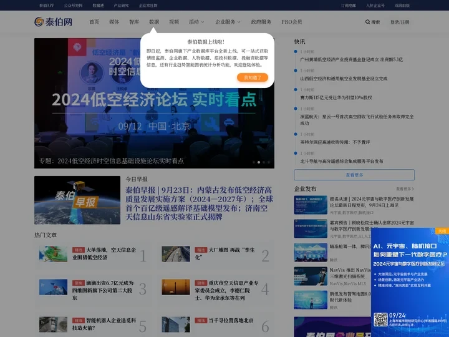This screenshot has width=449, height=337.
Task: Click the 精选 tag on 大厂地图 article
Action: [201, 250]
